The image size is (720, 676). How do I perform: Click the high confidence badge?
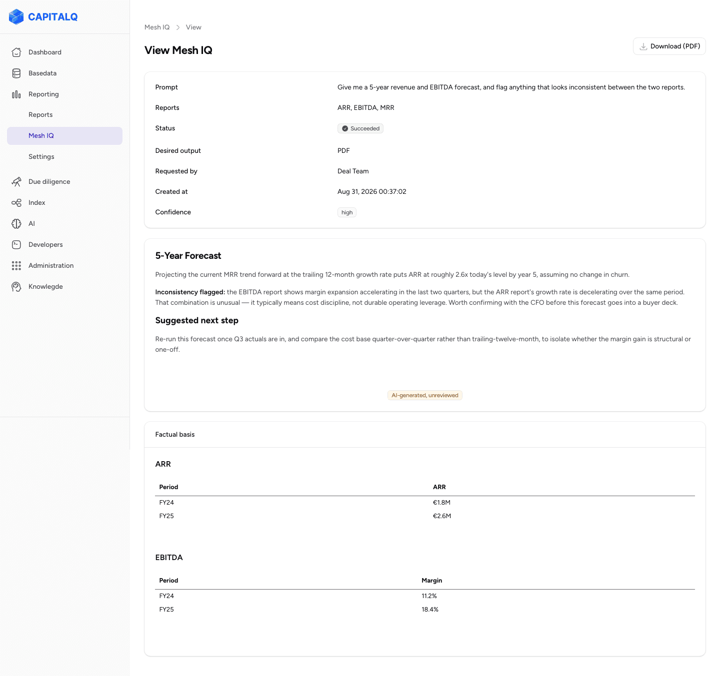347,212
